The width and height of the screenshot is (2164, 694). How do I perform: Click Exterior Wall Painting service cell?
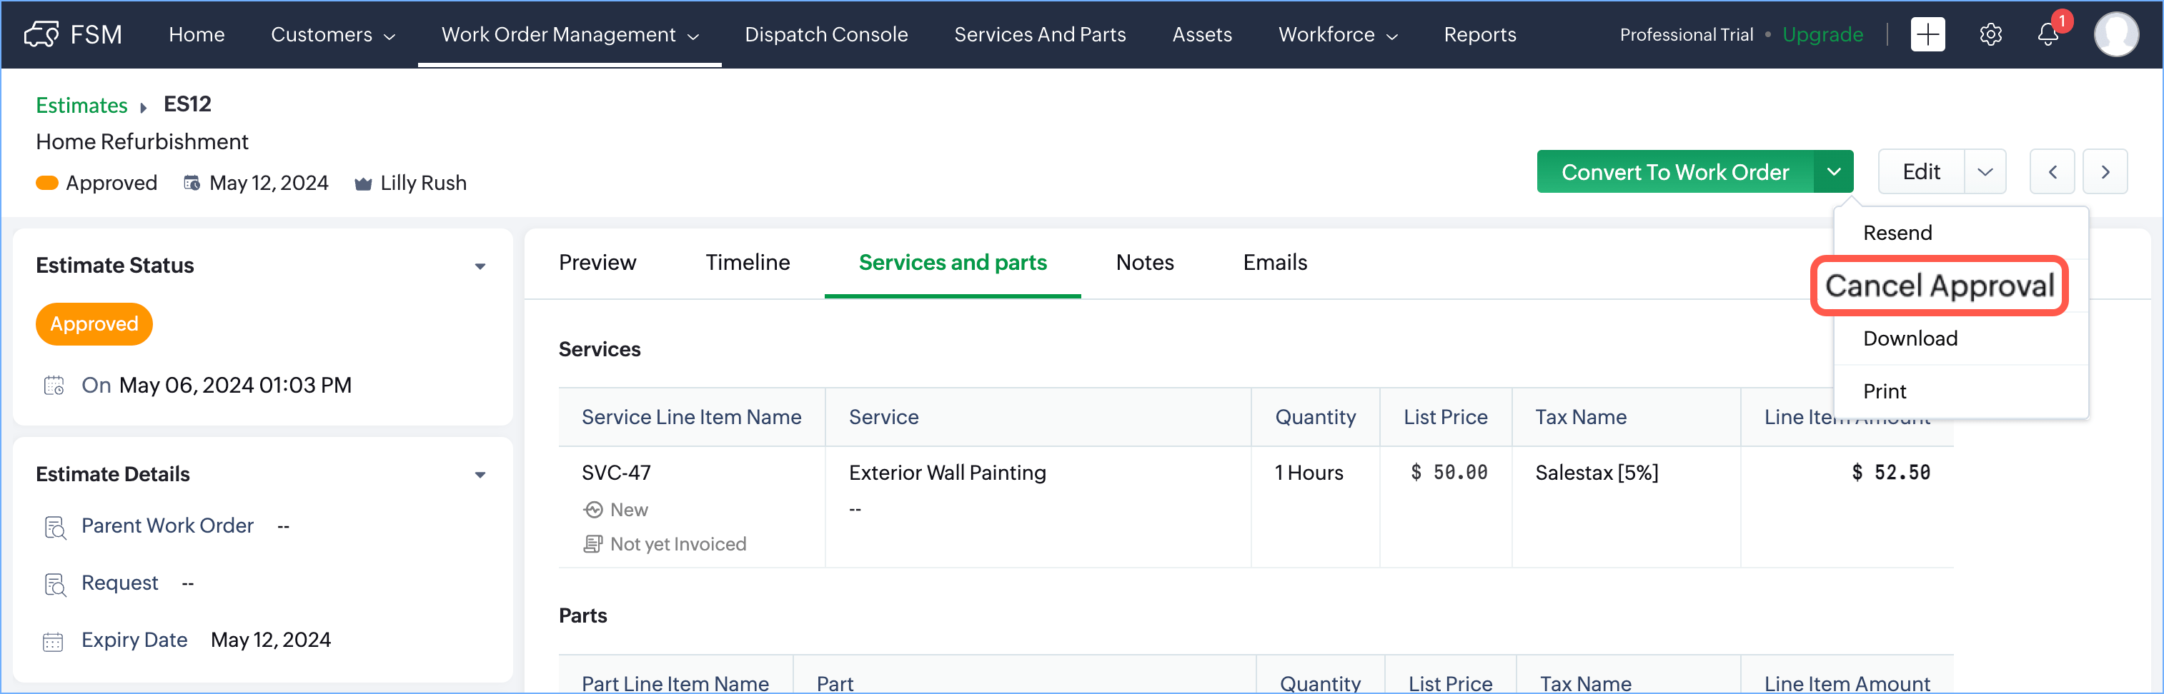click(947, 473)
